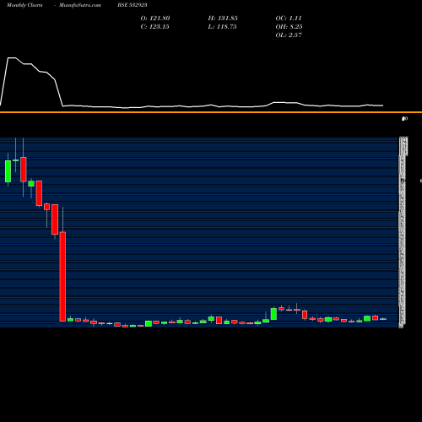Select the first green candlestick at chart start
The width and height of the screenshot is (422, 422).
pos(8,171)
